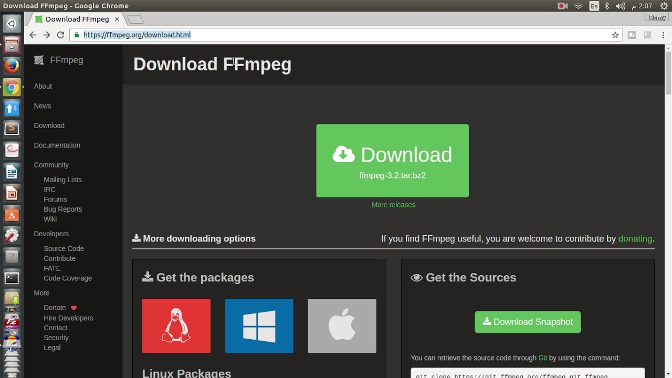Open the Security link
Image resolution: width=672 pixels, height=378 pixels.
tap(56, 338)
